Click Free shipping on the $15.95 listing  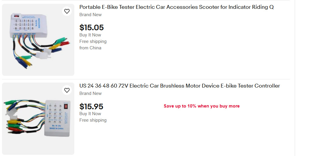(93, 120)
